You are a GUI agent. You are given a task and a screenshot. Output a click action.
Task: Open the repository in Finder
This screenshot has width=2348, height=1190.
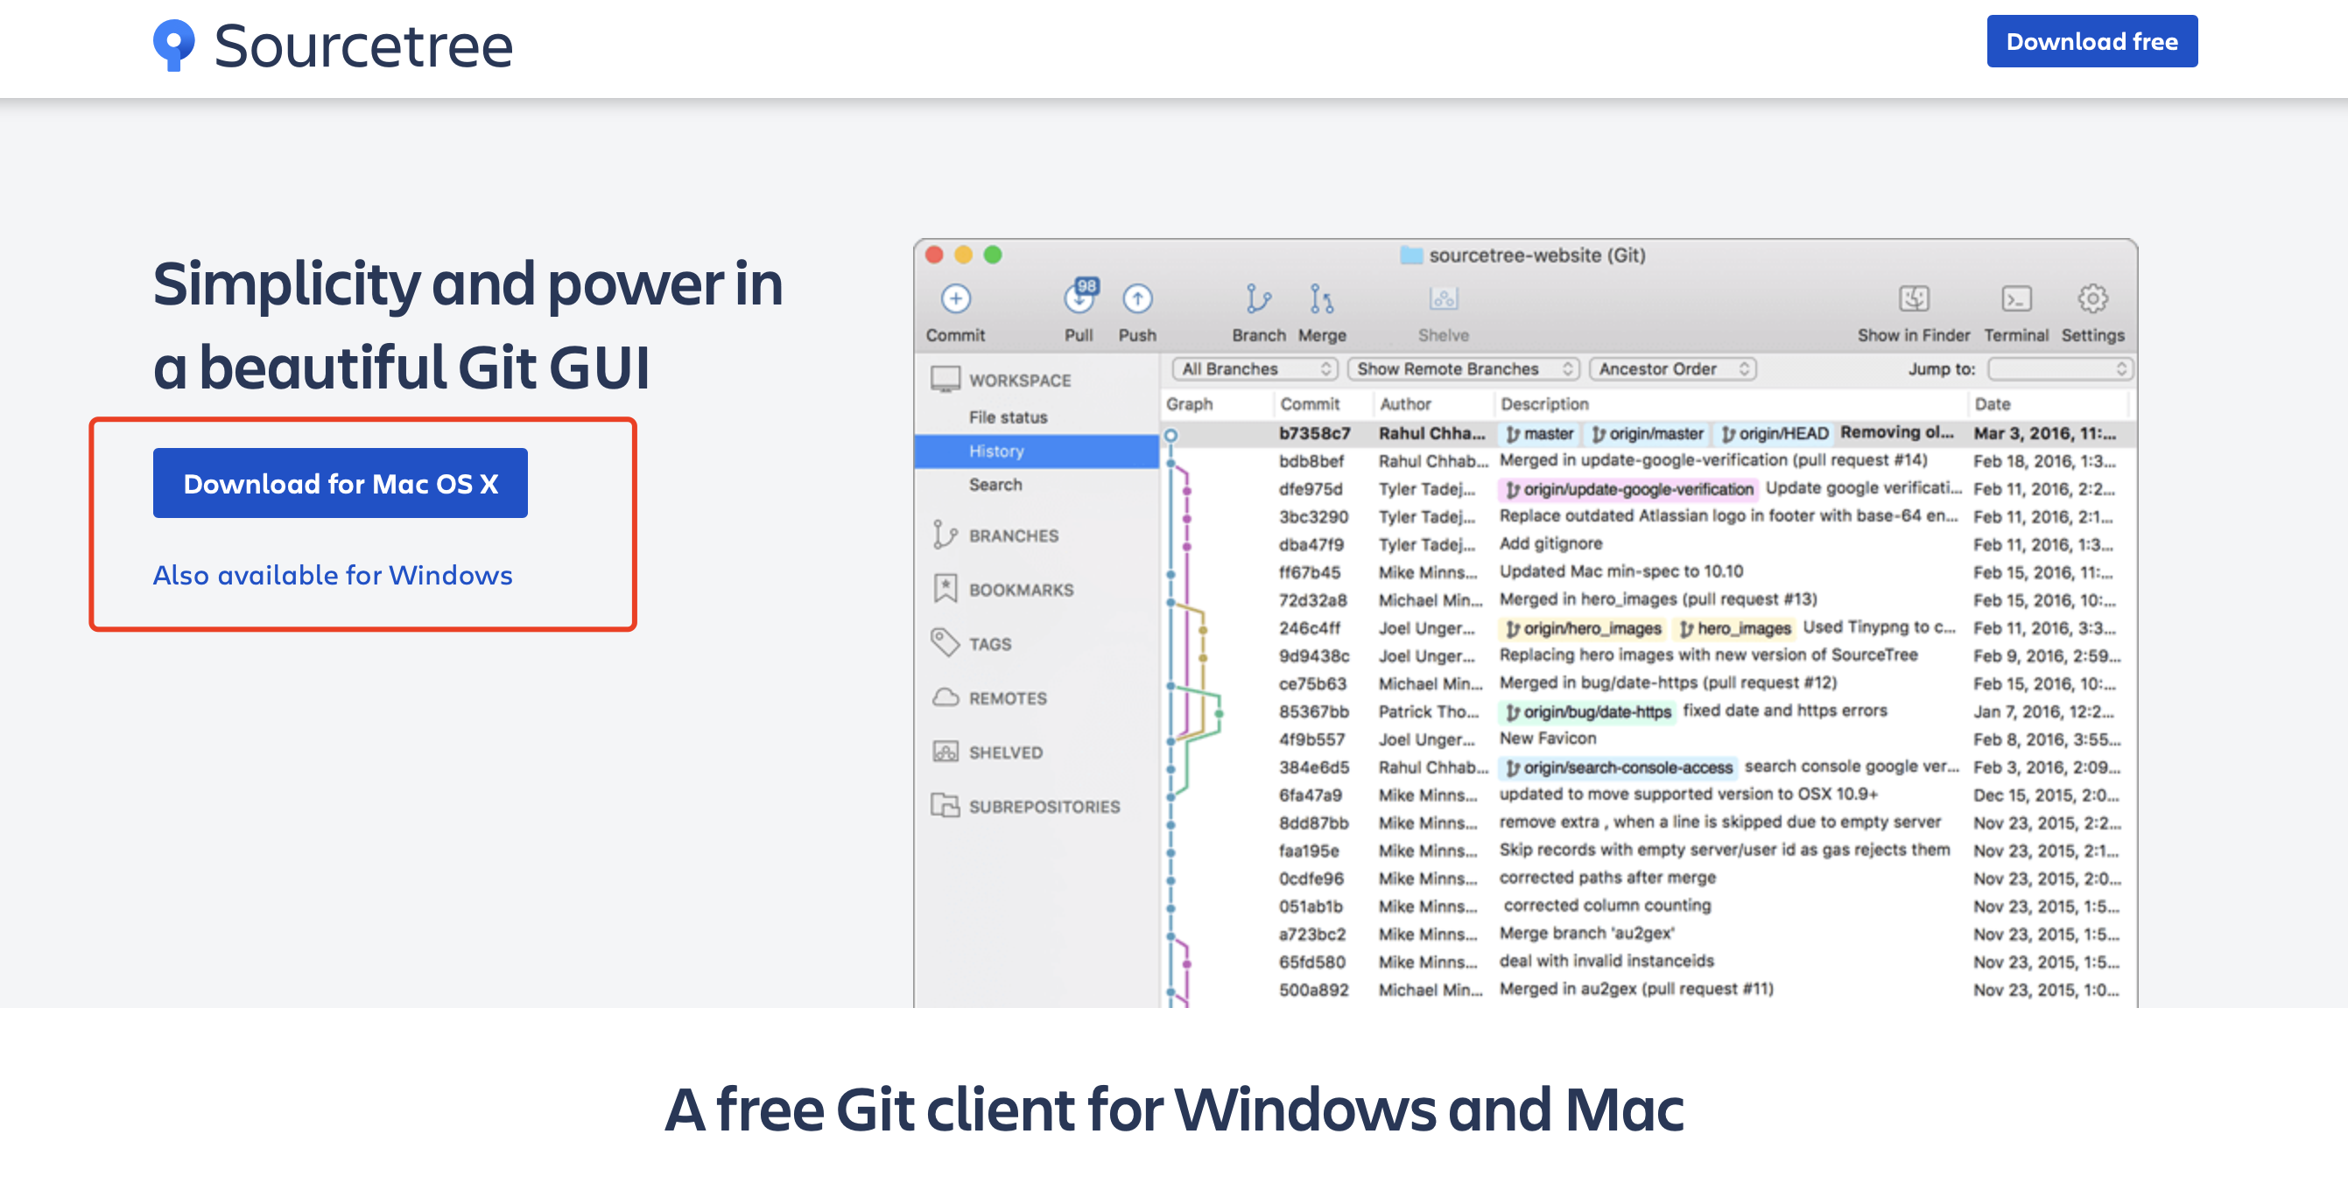tap(1914, 301)
